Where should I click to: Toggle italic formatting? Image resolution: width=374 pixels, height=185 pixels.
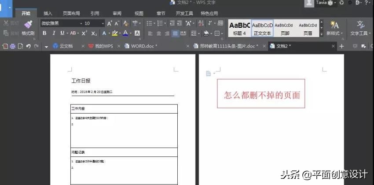coord(54,33)
